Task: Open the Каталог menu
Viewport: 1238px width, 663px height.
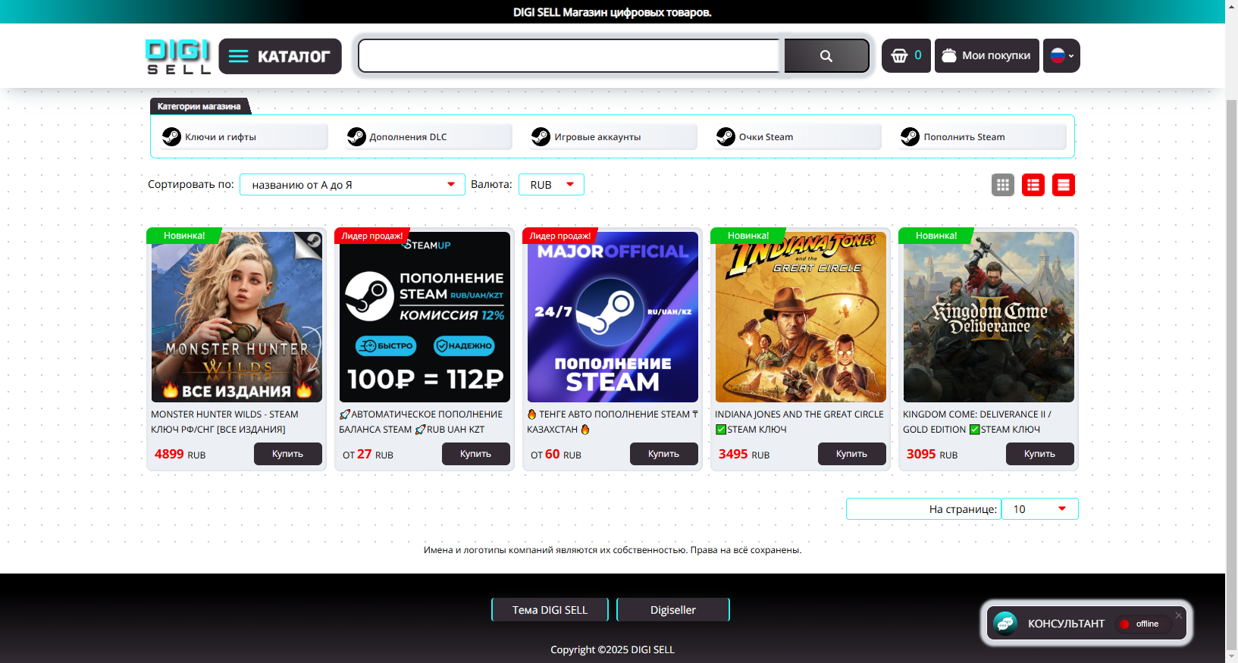Action: [x=280, y=56]
